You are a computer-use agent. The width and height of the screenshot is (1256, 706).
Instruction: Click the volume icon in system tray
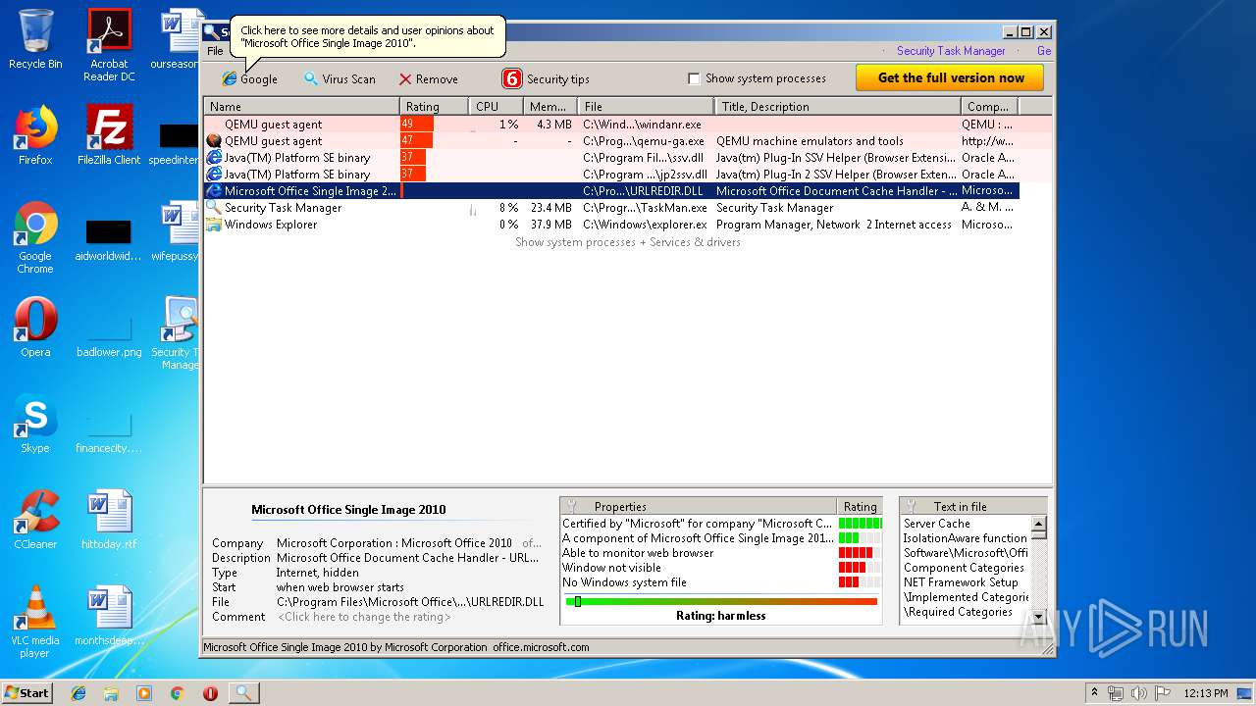[x=1138, y=693]
